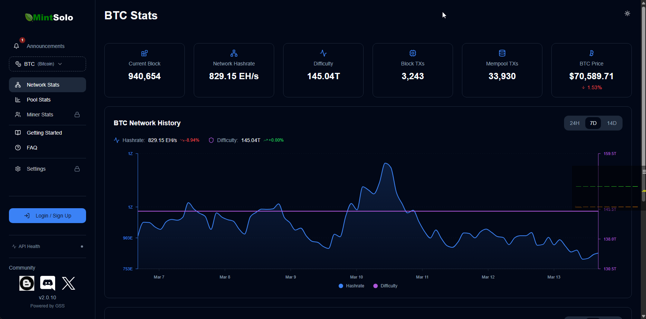Click the MintSolo leaf logo
Viewport: 646px width, 319px height.
pos(29,17)
